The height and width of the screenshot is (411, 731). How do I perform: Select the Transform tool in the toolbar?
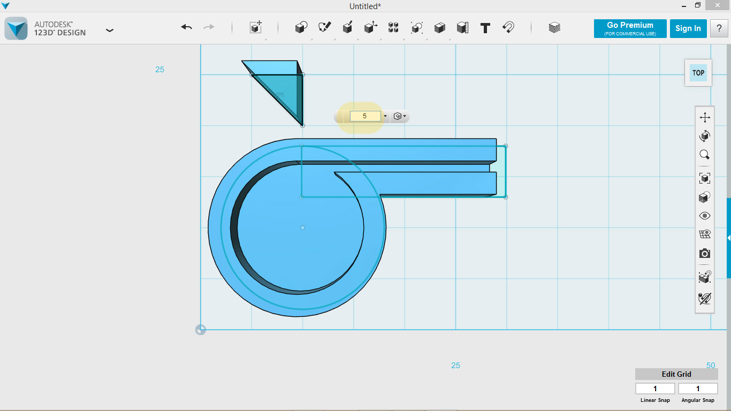point(255,28)
